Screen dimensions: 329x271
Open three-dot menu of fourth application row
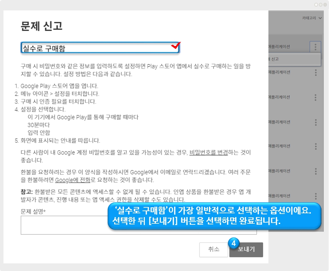point(315,122)
